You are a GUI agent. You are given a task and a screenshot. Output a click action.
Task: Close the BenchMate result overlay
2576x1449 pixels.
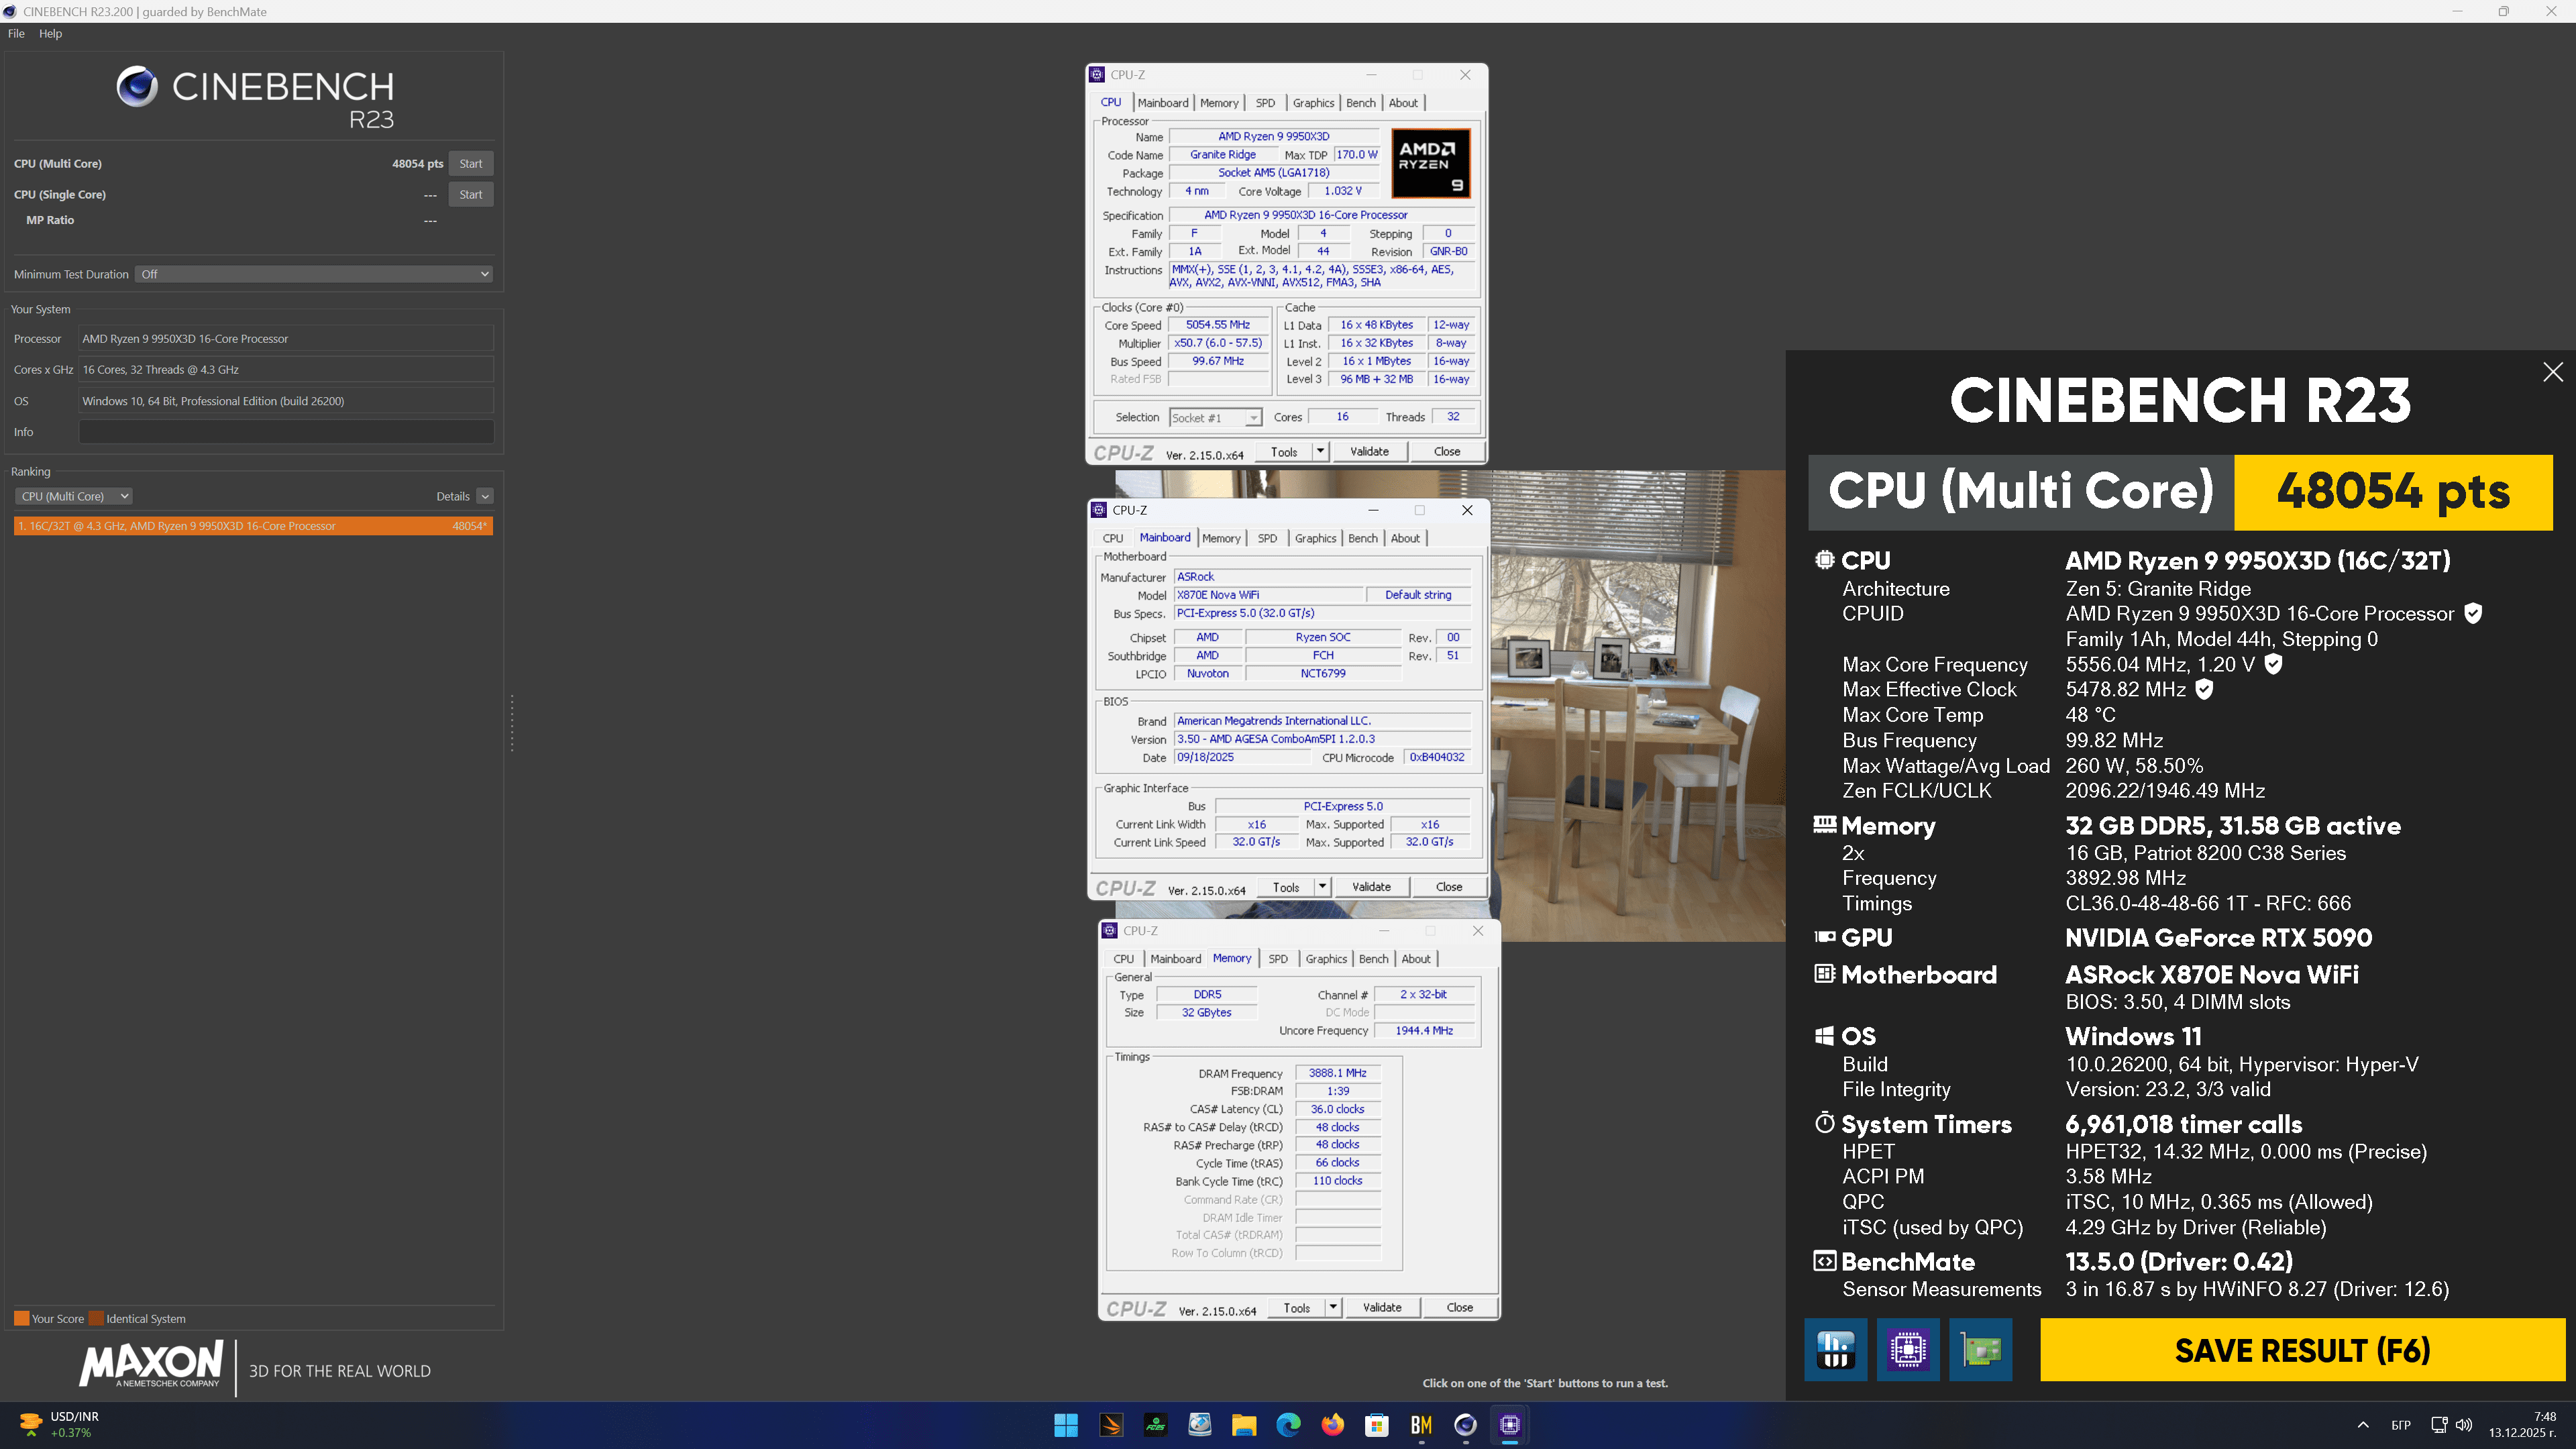pyautogui.click(x=2552, y=372)
